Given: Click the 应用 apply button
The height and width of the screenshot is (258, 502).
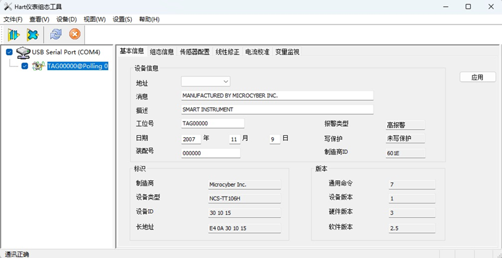Looking at the screenshot, I should 478,77.
